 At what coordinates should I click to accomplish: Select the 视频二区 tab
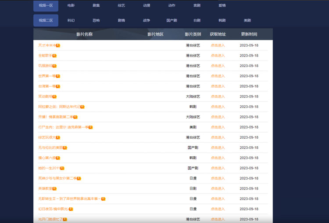coord(46,20)
